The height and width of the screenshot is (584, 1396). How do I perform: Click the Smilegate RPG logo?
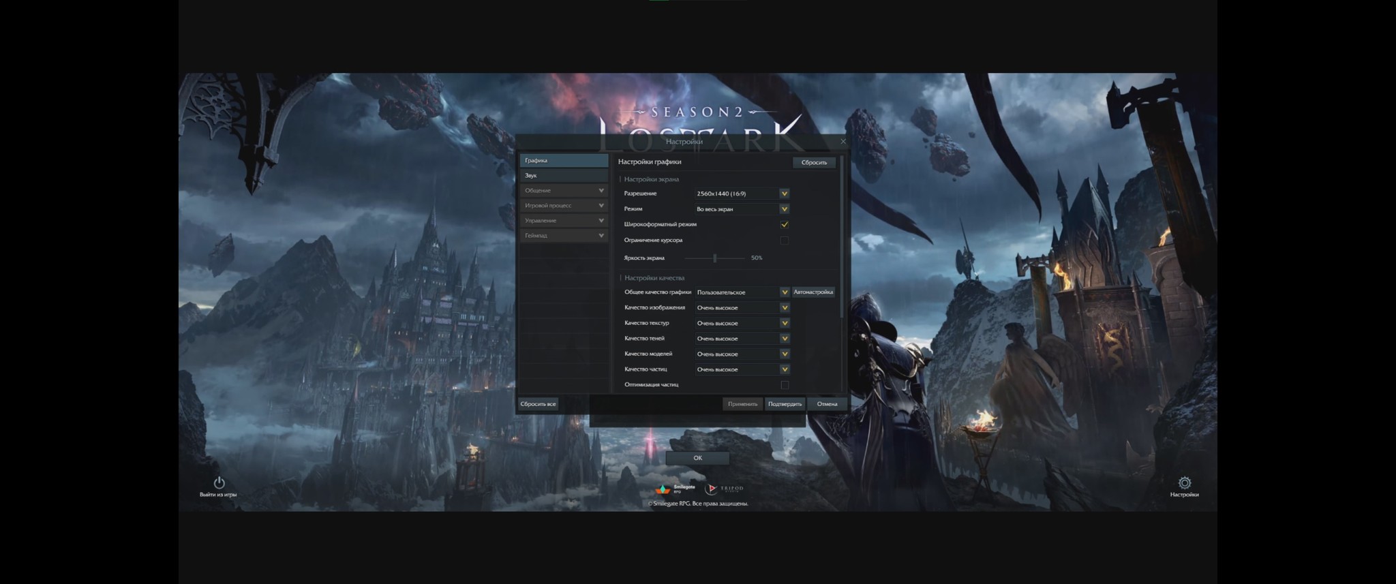tap(675, 489)
